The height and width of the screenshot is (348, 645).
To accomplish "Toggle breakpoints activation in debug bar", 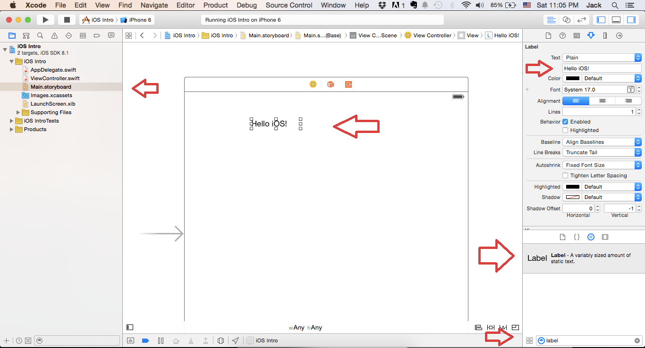I will [145, 340].
